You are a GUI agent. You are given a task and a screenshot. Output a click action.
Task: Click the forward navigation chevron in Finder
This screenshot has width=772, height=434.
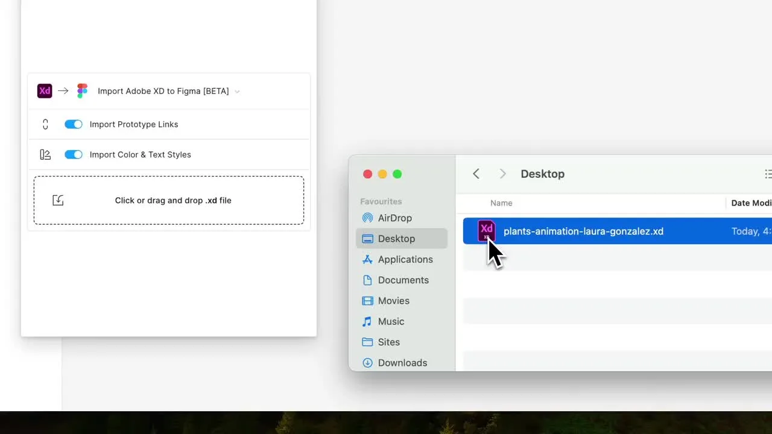pos(502,174)
